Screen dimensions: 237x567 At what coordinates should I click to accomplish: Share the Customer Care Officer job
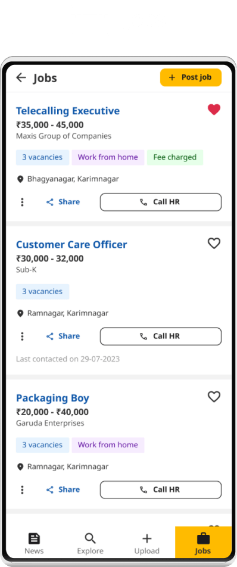(x=63, y=336)
